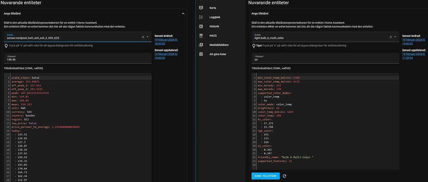Click the Mediabläddrare play icon
Image resolution: width=428 pixels, height=182 pixels.
(x=201, y=45)
